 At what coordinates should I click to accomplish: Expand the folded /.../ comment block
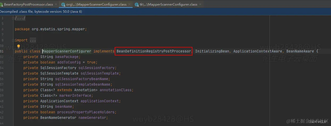tap(13, 18)
